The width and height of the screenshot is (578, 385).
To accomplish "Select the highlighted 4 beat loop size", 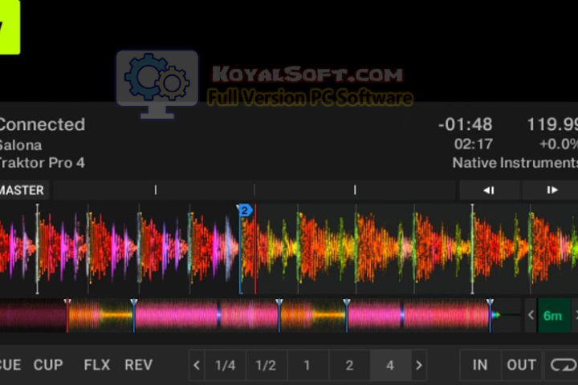I will point(390,365).
